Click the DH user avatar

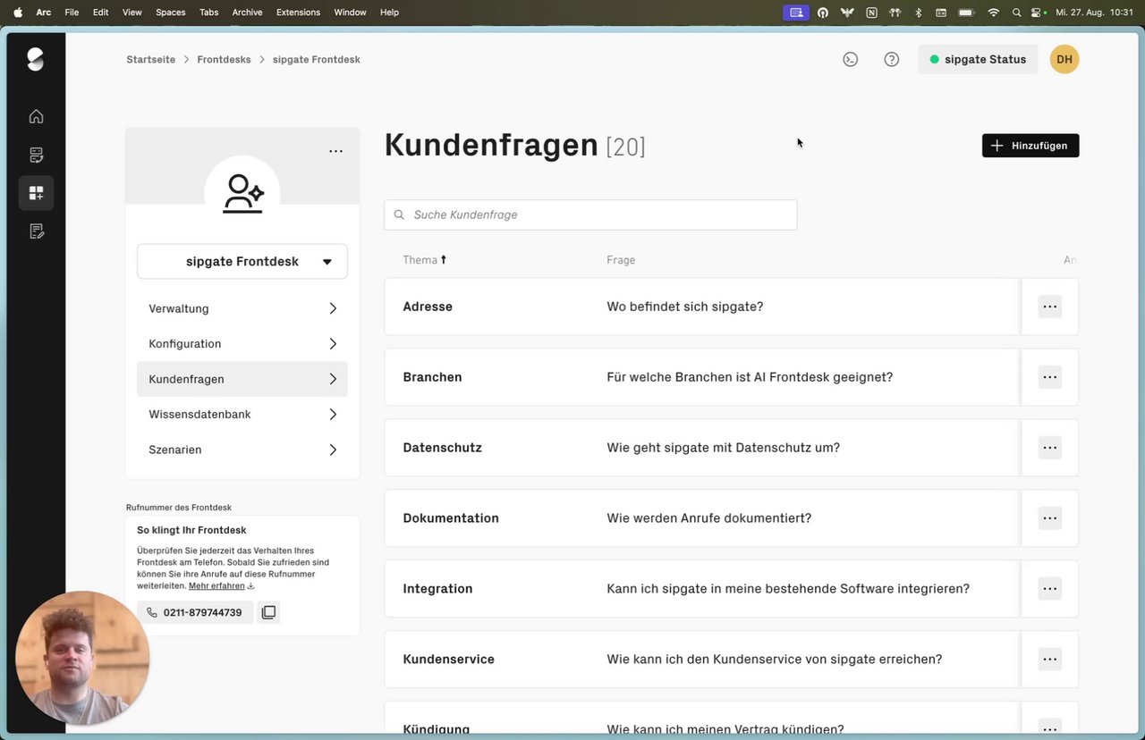[x=1064, y=59]
